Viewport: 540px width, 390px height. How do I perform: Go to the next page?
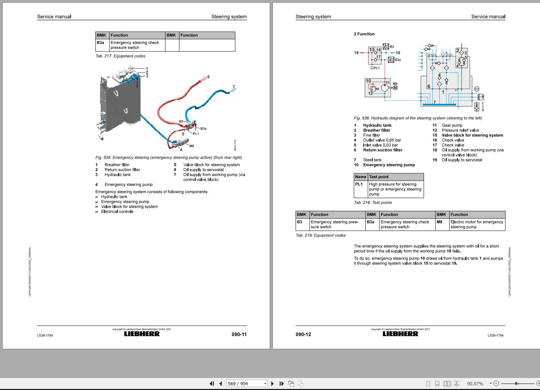click(x=272, y=383)
